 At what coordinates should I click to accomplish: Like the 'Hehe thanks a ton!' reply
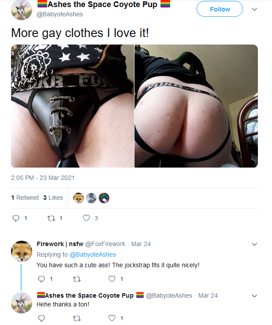coord(112,318)
